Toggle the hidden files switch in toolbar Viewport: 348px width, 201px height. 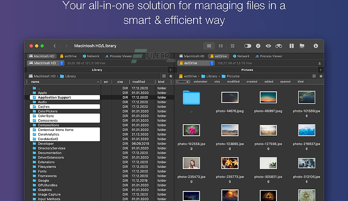tap(248, 46)
